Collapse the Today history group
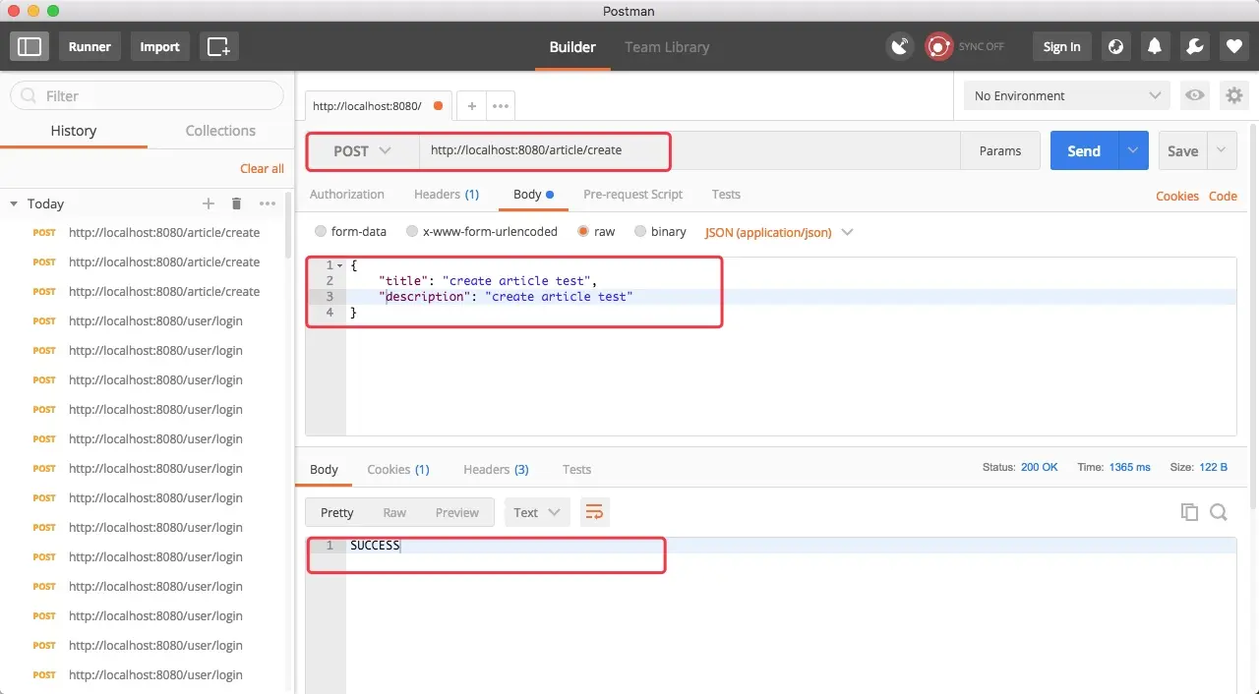Image resolution: width=1259 pixels, height=694 pixels. [14, 203]
